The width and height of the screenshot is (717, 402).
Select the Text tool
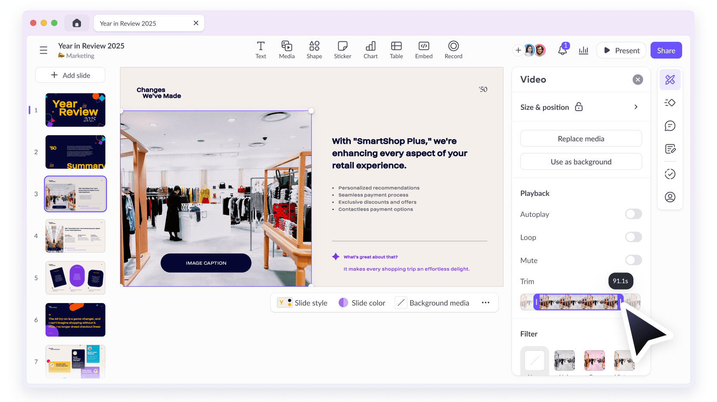261,50
